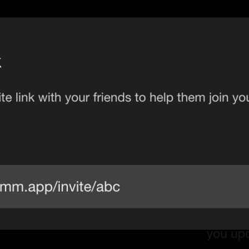Click the word 'link' in description
Viewport: 249px width, 249px height.
(25, 97)
